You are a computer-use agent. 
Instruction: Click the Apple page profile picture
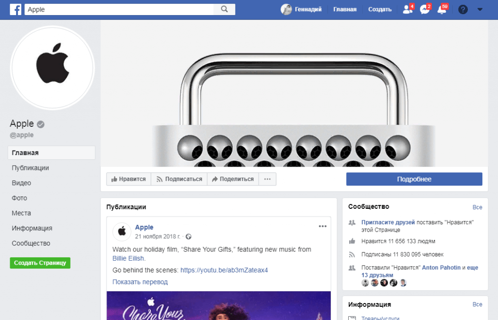pos(53,67)
